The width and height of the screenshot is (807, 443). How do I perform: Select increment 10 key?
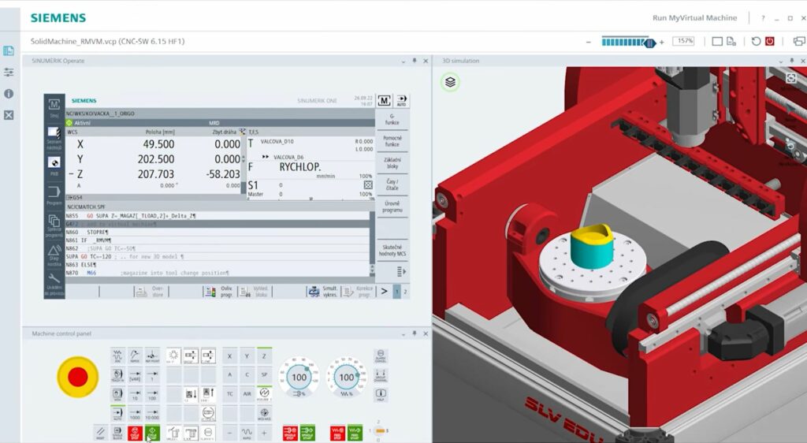click(x=135, y=395)
